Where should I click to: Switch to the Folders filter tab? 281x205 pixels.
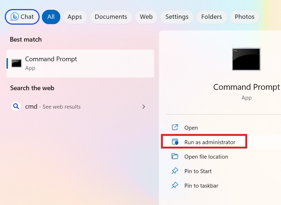pos(212,17)
